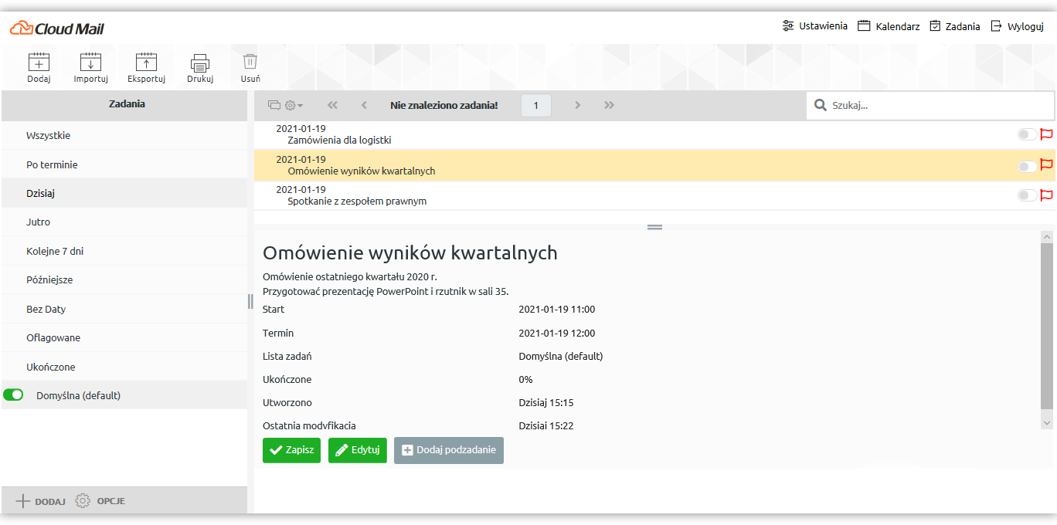Flag the Spotkanie z zespołem prawnym task
The image size is (1057, 525).
point(1047,195)
